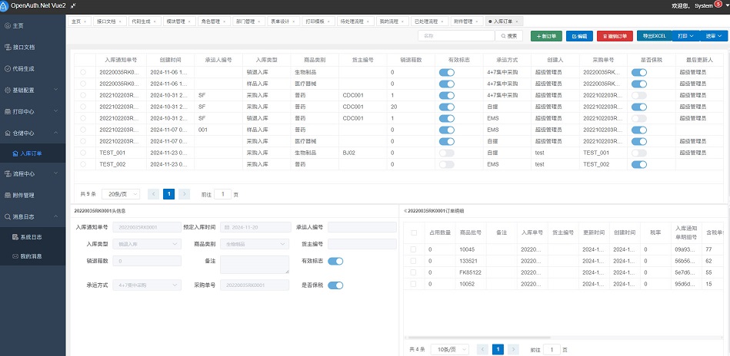Close the 打印模板 tab with its x
Screen dimensions: 730x356
(328, 21)
